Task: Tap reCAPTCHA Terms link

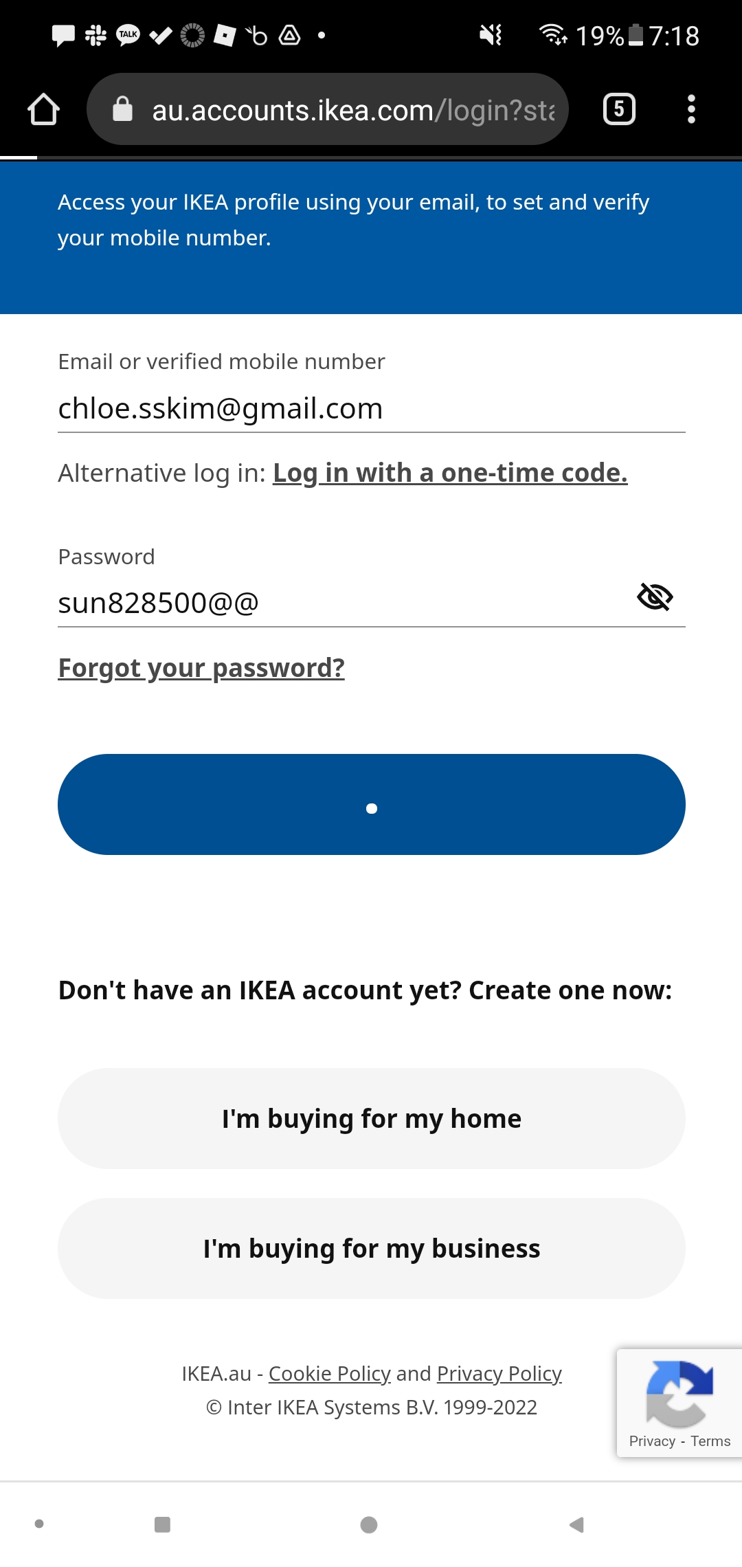Action: [710, 1441]
